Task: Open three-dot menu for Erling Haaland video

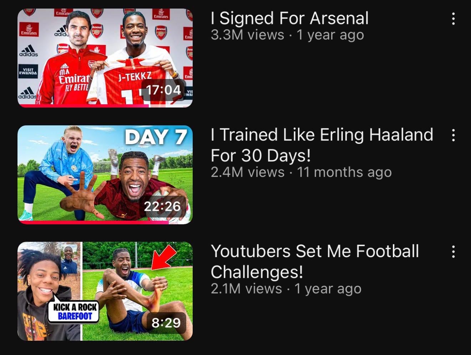Action: coord(453,135)
